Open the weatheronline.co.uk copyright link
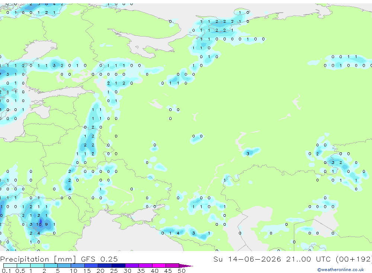372x273 pixels. click(341, 270)
